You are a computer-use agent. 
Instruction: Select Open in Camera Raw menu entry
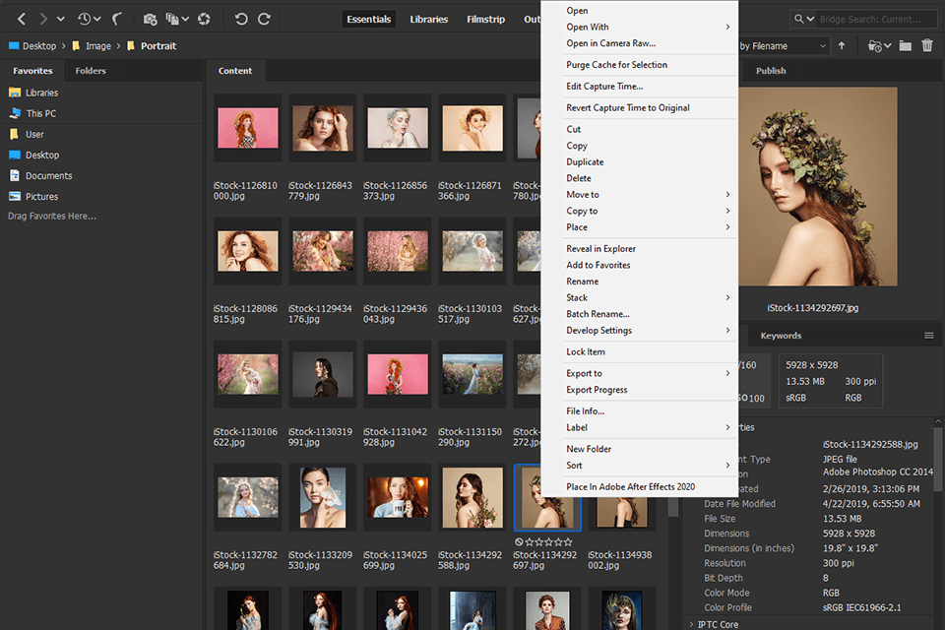610,43
